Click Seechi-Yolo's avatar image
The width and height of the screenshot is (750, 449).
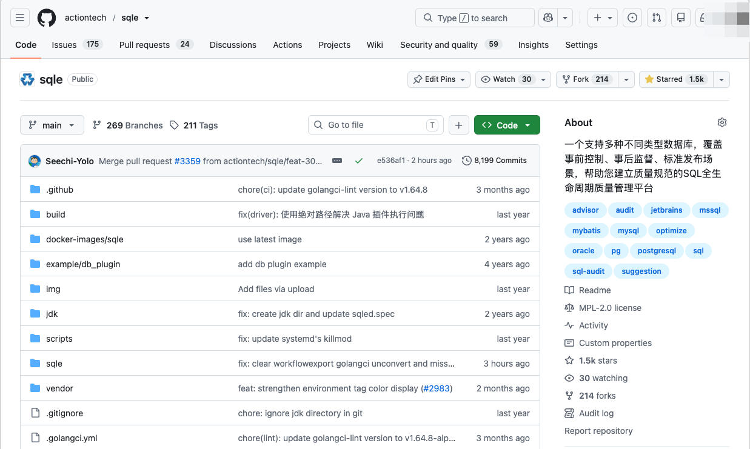[35, 161]
